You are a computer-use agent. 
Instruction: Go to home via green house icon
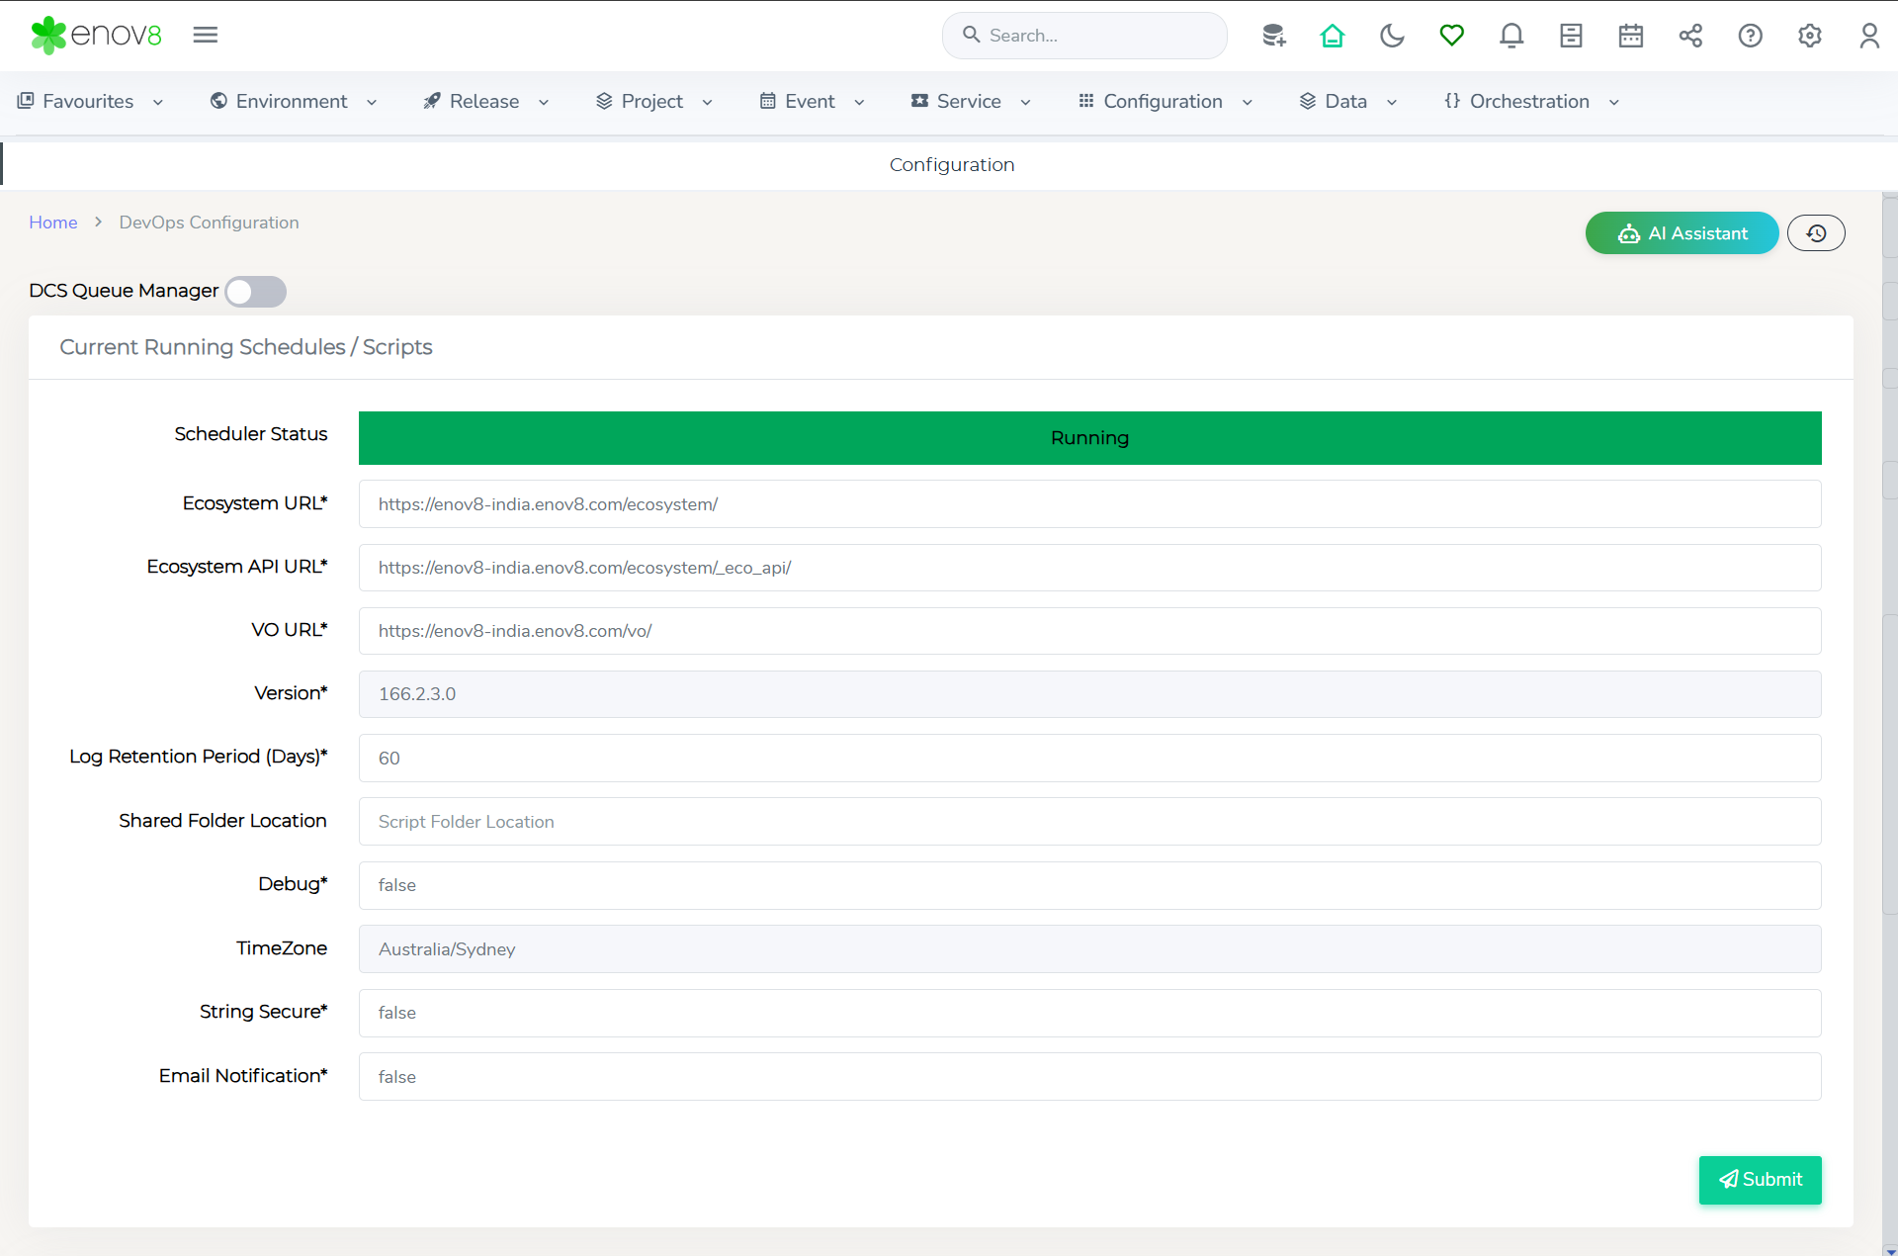(x=1333, y=36)
